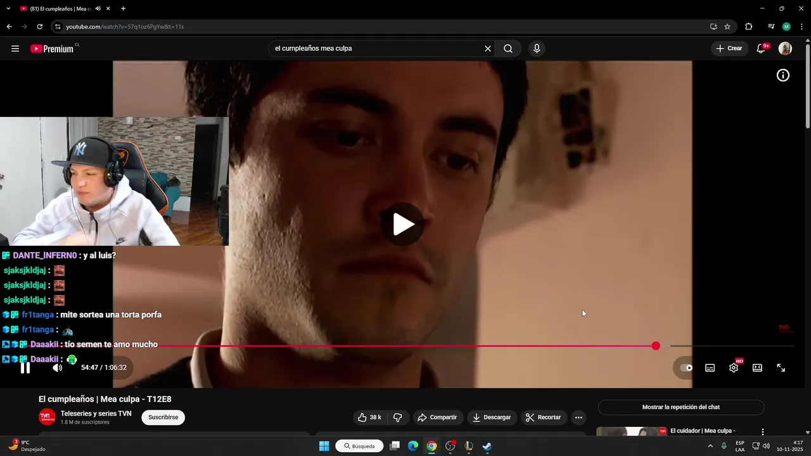Image resolution: width=811 pixels, height=456 pixels.
Task: Open TVN channel avatar
Action: click(x=47, y=417)
